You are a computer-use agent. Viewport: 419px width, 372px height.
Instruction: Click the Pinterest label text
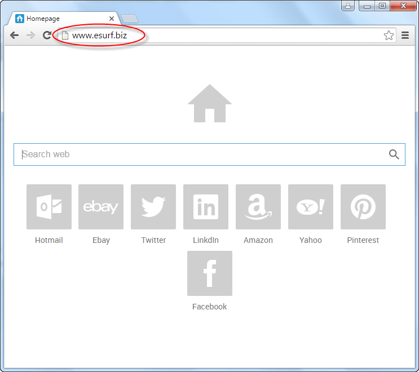coord(363,240)
